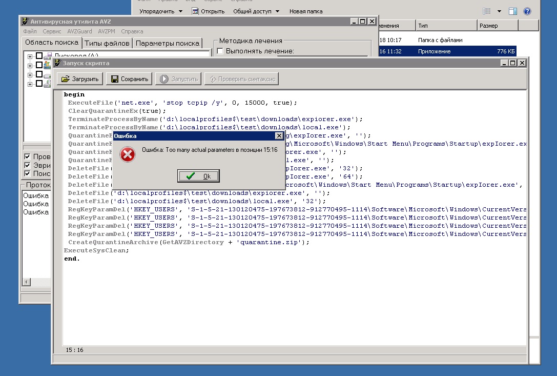The height and width of the screenshot is (376, 557).
Task: Open the AVZGuard menu
Action: [79, 31]
